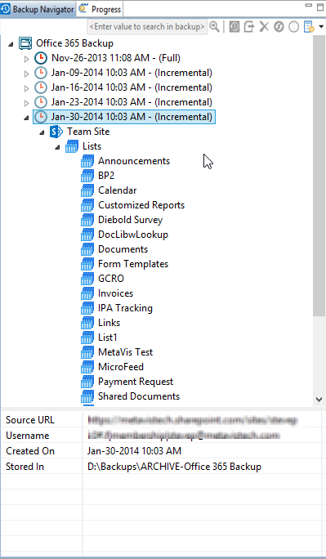
Task: Click the export arrow toolbar icon
Action: 249,27
